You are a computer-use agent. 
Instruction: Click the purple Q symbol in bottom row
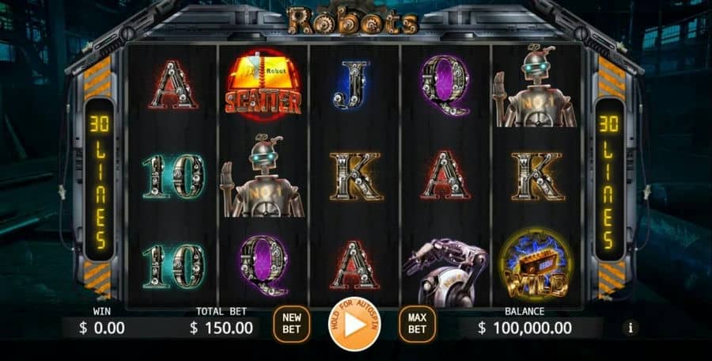click(263, 264)
